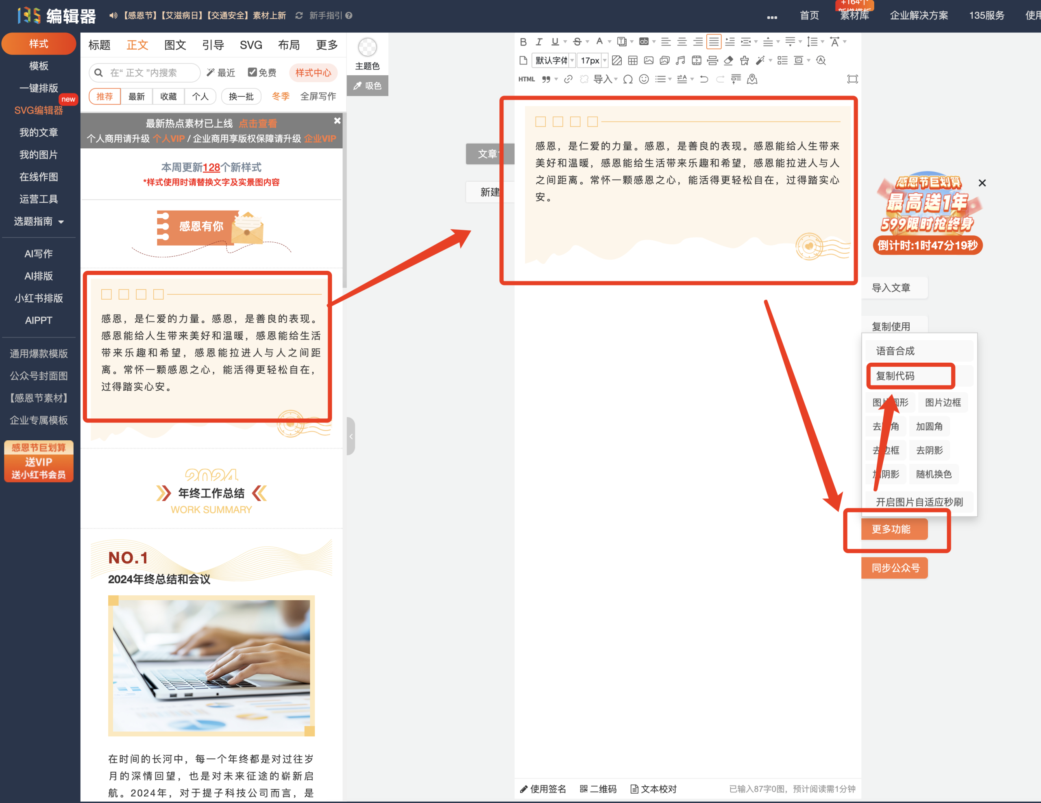Insert a hyperlink with link icon
This screenshot has width=1041, height=803.
568,79
